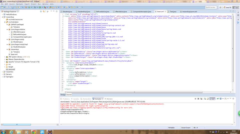The image size is (240, 134).
Task: Click Remove All Terminated Launches icon
Action: point(201,99)
